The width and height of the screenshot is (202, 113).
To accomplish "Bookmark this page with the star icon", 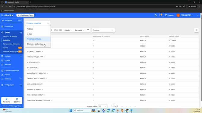I will click(184, 7).
